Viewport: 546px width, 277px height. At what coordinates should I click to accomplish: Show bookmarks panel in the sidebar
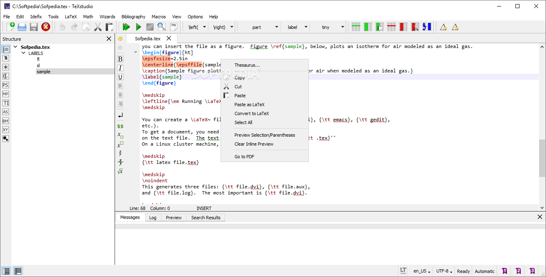click(x=6, y=58)
